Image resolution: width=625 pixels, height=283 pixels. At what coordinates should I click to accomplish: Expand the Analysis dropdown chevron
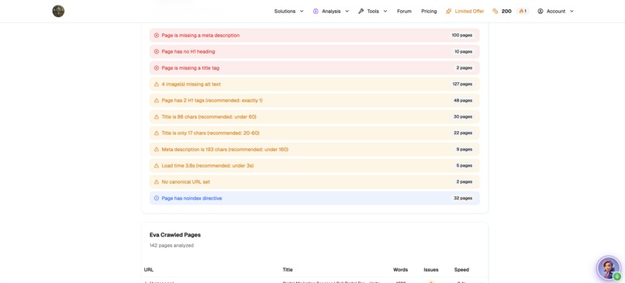[347, 11]
